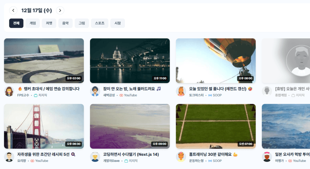Viewport: 310px width, 169px height.
Task: Click 새벽감성 profile avatar icon
Action: coord(95,91)
